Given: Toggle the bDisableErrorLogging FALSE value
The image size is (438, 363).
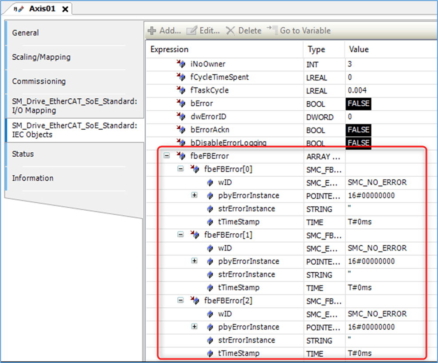Looking at the screenshot, I should coord(358,143).
